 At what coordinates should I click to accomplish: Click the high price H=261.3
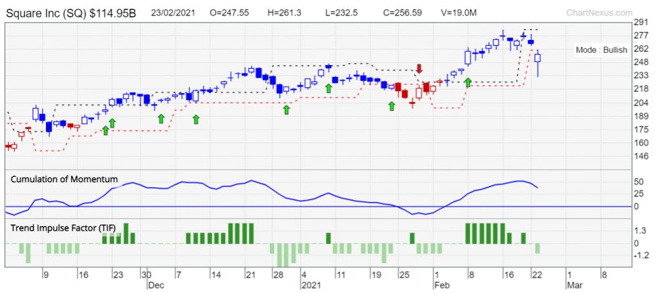click(284, 13)
